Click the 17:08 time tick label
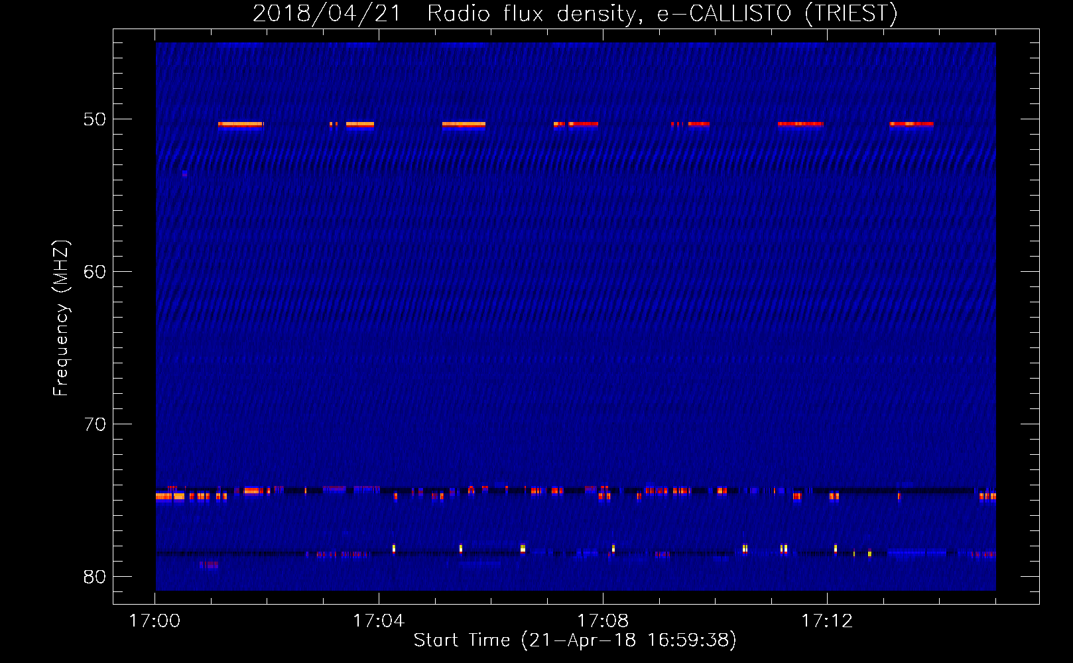This screenshot has height=663, width=1073. 603,621
